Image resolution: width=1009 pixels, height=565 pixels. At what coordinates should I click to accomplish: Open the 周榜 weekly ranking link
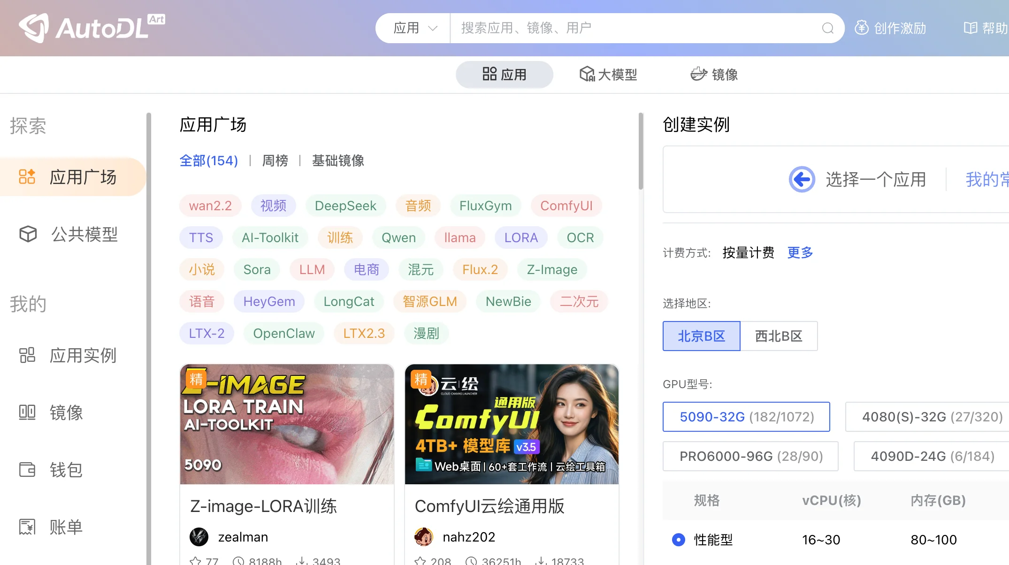(275, 160)
